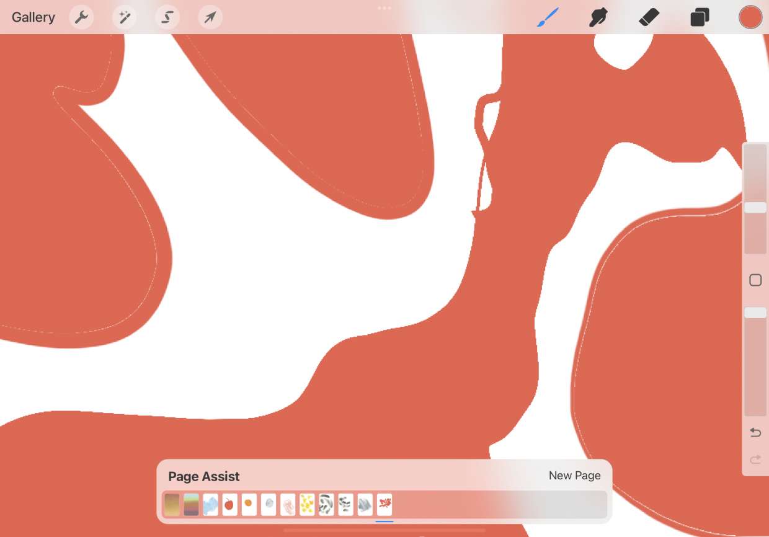
Task: Select the red apple page thumbnail
Action: [x=229, y=505]
